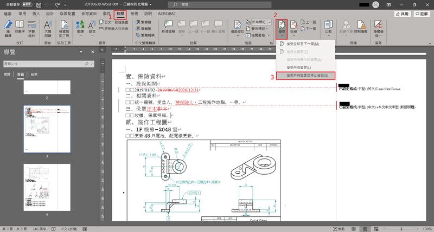This screenshot has height=232, width=434.
Task: Toggle the AutoSave (自動儲存) switch
Action: tap(27, 5)
